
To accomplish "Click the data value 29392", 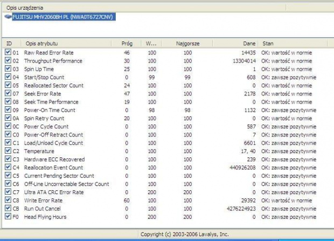I will [248, 201].
